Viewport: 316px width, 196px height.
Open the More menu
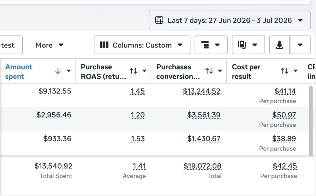click(x=50, y=45)
